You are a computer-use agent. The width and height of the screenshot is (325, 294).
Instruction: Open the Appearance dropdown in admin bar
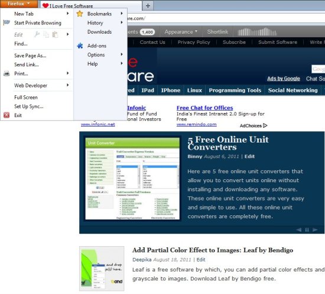pyautogui.click(x=181, y=32)
